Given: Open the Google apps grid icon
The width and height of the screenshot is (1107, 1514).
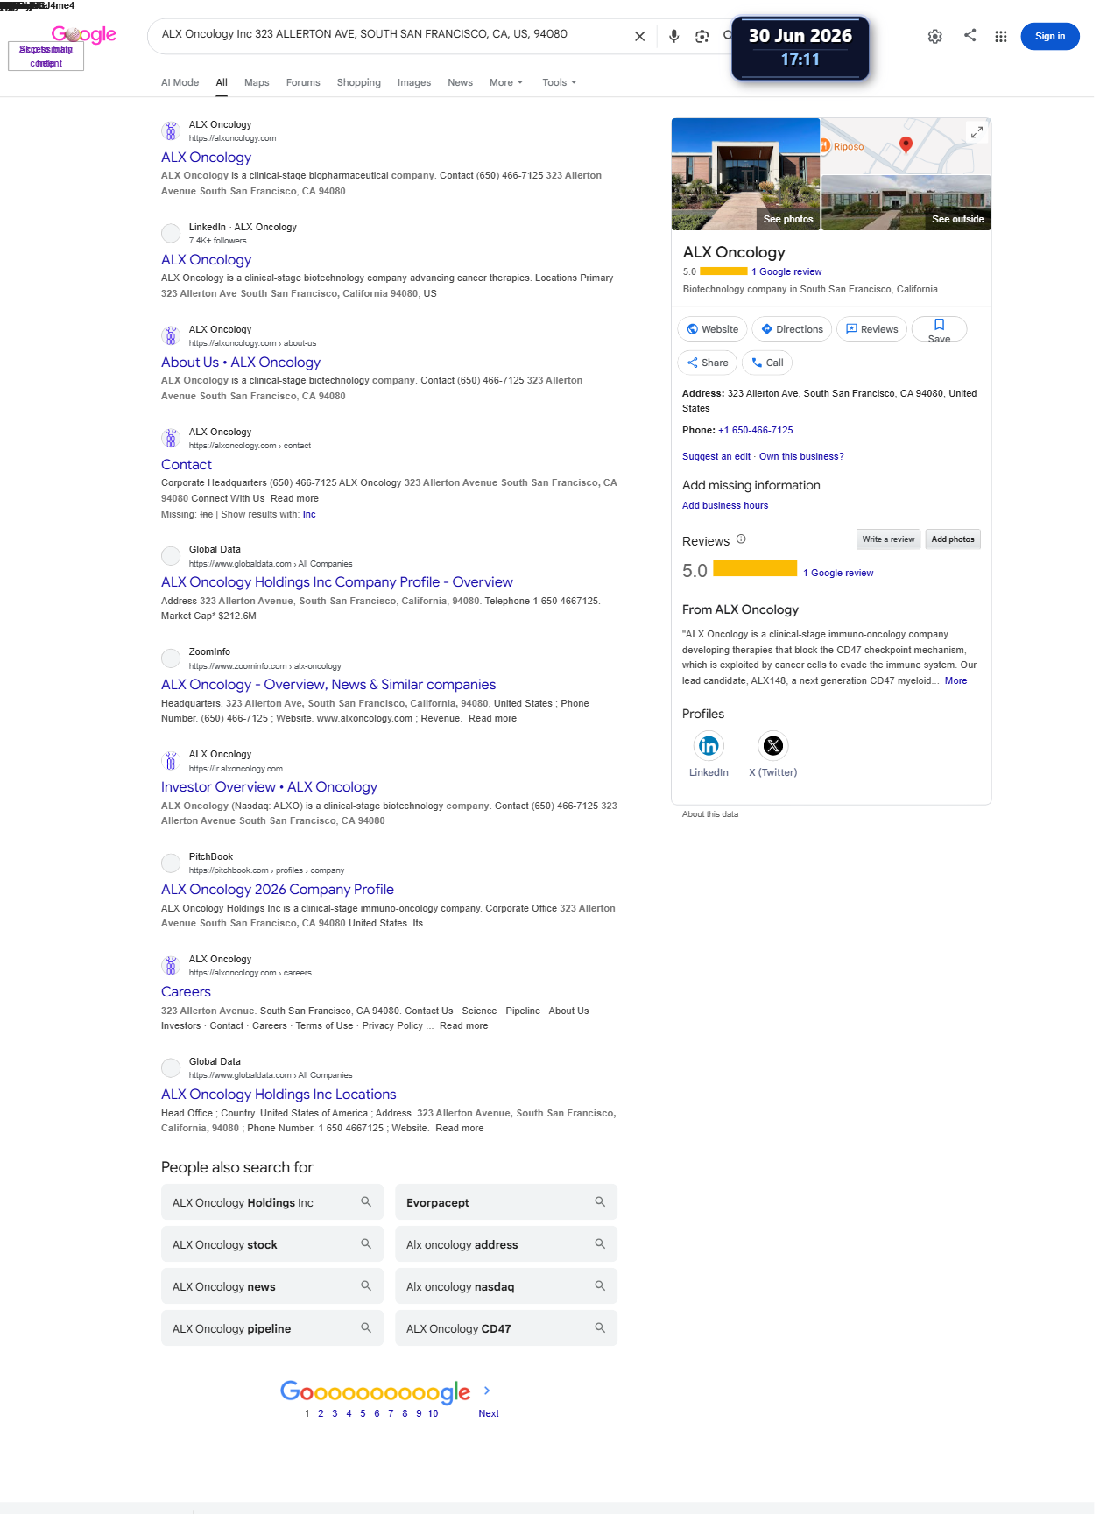Looking at the screenshot, I should (1000, 36).
